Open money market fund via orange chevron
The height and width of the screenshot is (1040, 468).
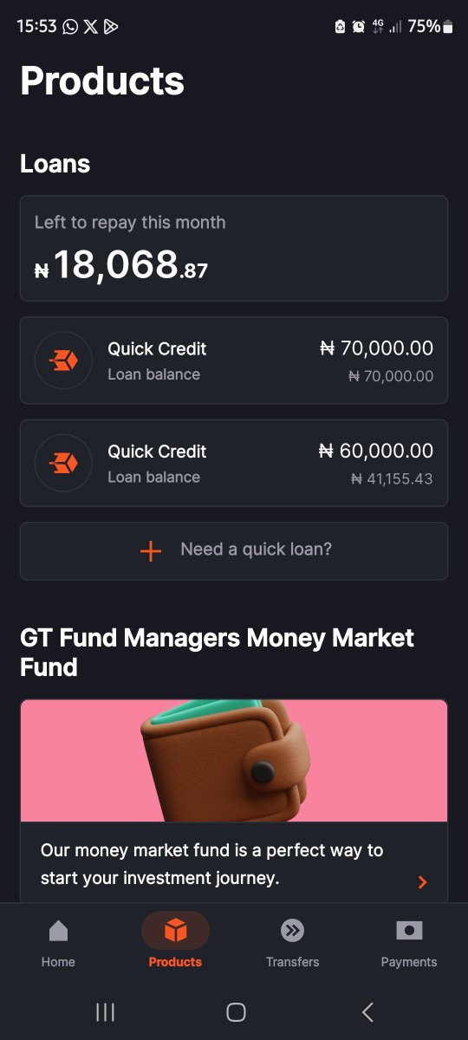(422, 882)
